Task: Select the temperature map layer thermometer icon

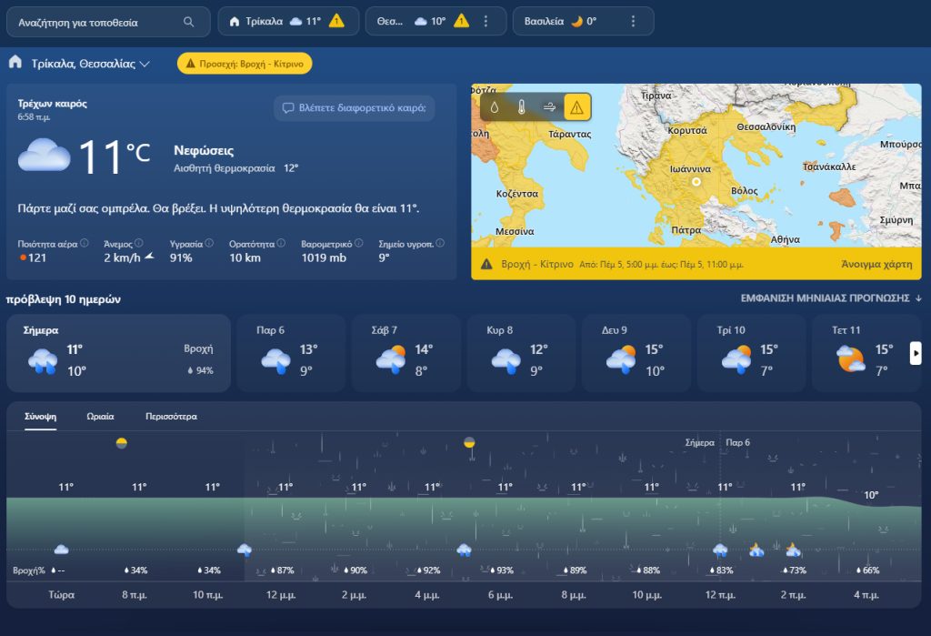Action: click(522, 106)
